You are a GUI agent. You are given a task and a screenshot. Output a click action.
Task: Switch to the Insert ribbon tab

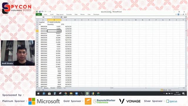click(x=52, y=14)
